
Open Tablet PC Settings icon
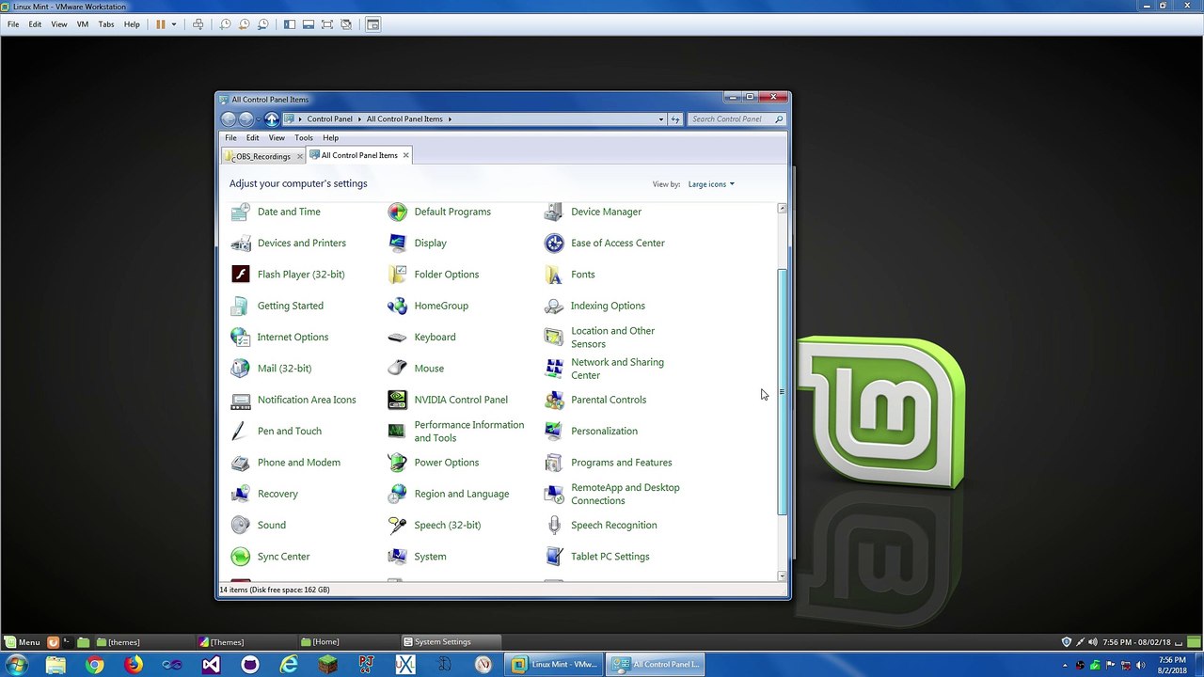click(x=554, y=557)
